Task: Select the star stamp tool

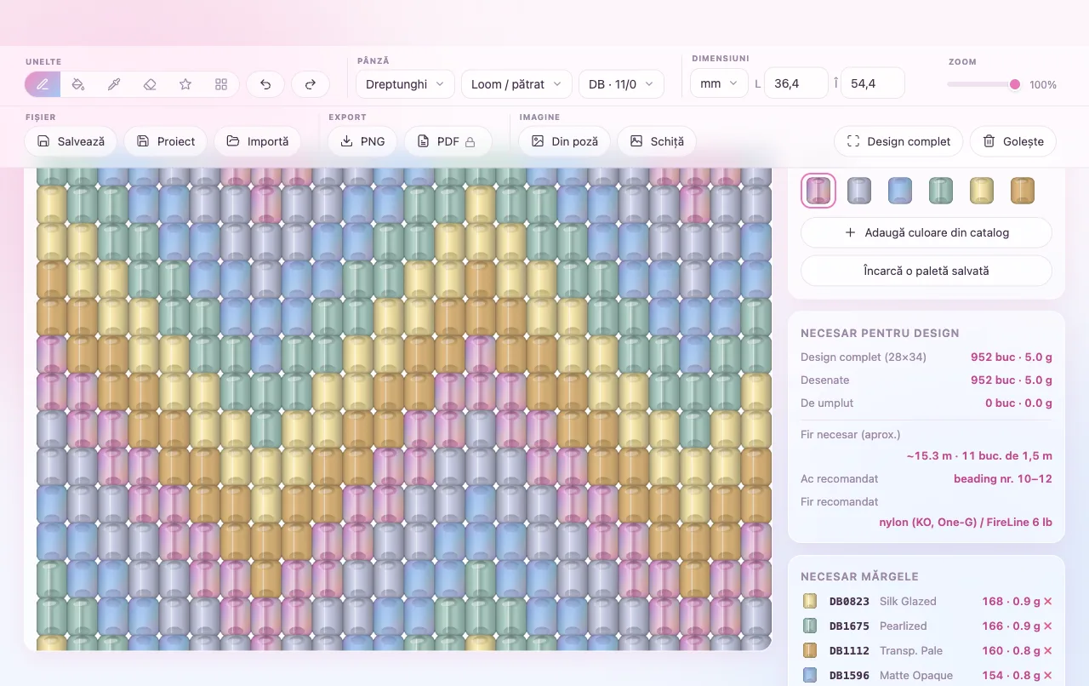Action: 185,84
